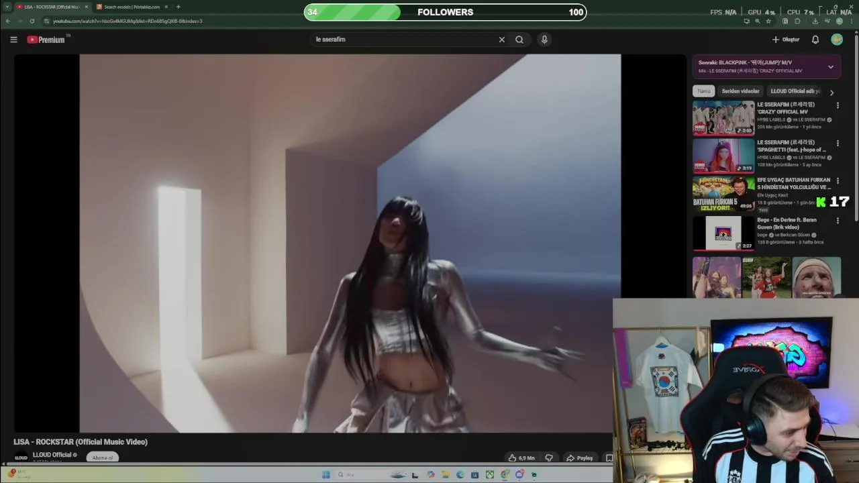Open the YouTube notifications bell

pyautogui.click(x=815, y=40)
